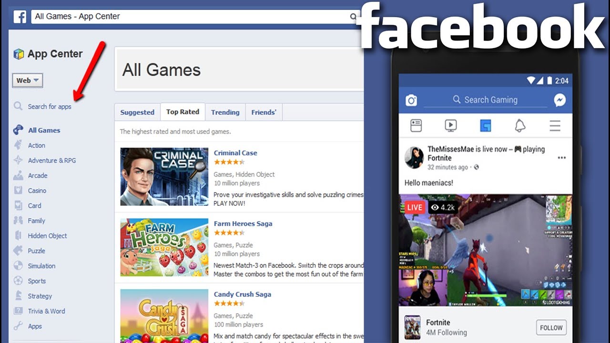
Task: Tap the notifications bell icon on phone
Action: pos(520,126)
